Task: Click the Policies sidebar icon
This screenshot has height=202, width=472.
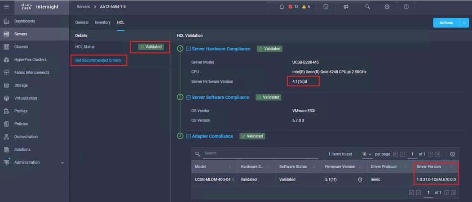Action: point(6,124)
